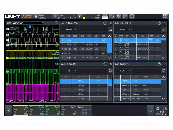
Task: Search in the Bus3 CAN-FD table
Action: pyautogui.click(x=164, y=30)
